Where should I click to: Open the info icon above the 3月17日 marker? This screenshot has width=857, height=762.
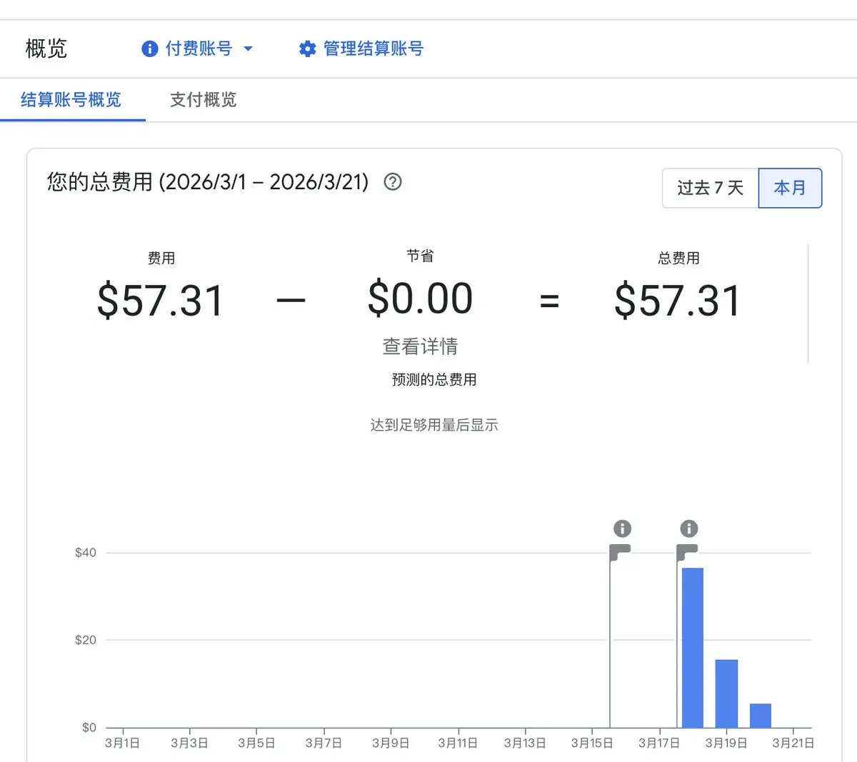click(x=688, y=528)
